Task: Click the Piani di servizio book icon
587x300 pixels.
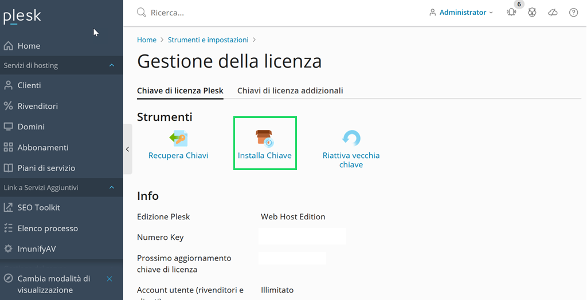Action: coord(8,168)
